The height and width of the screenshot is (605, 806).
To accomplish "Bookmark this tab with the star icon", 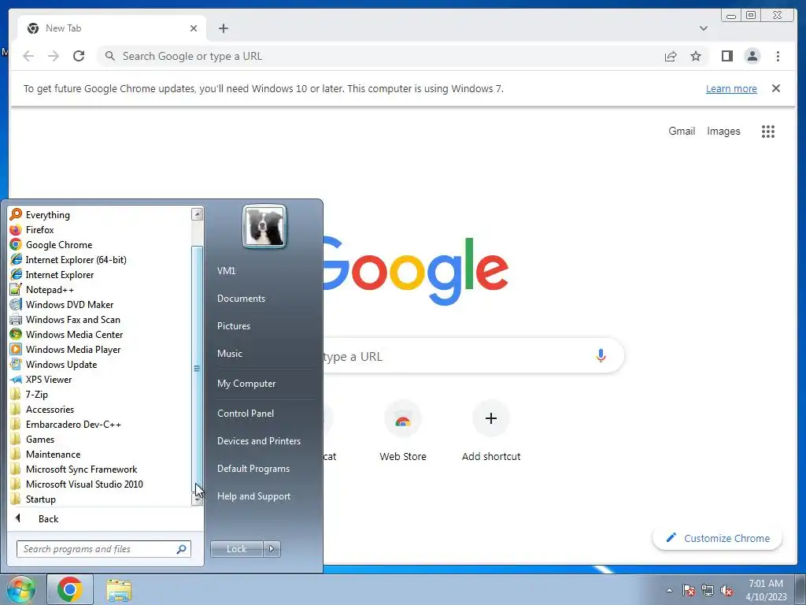I will point(696,56).
